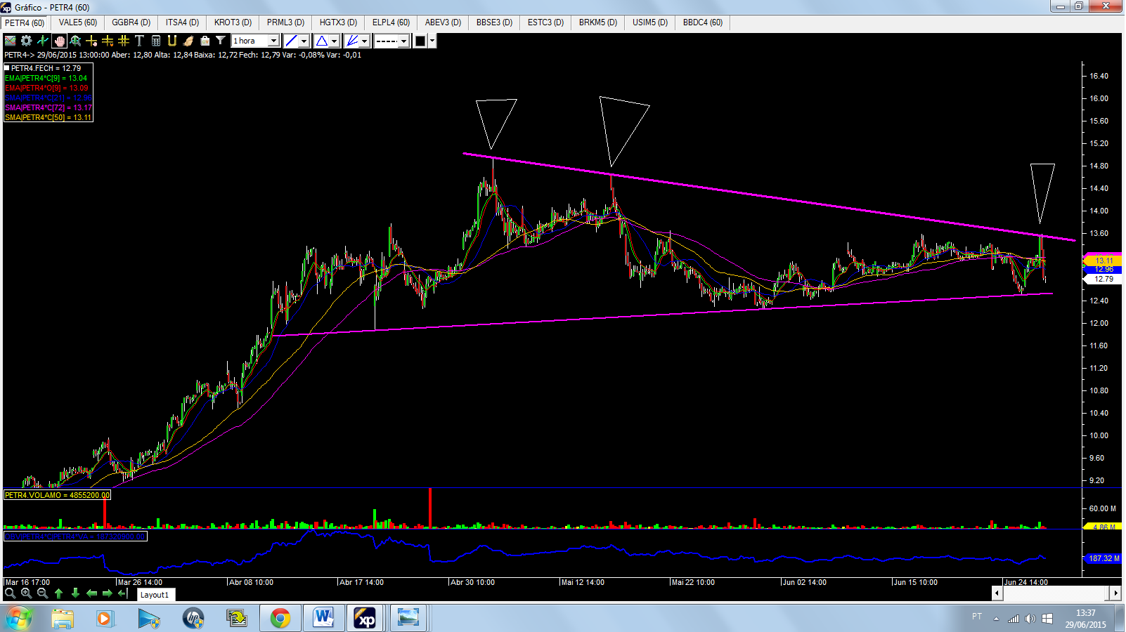Click the volume speaker tray icon
1126x632 pixels.
[x=1030, y=619]
